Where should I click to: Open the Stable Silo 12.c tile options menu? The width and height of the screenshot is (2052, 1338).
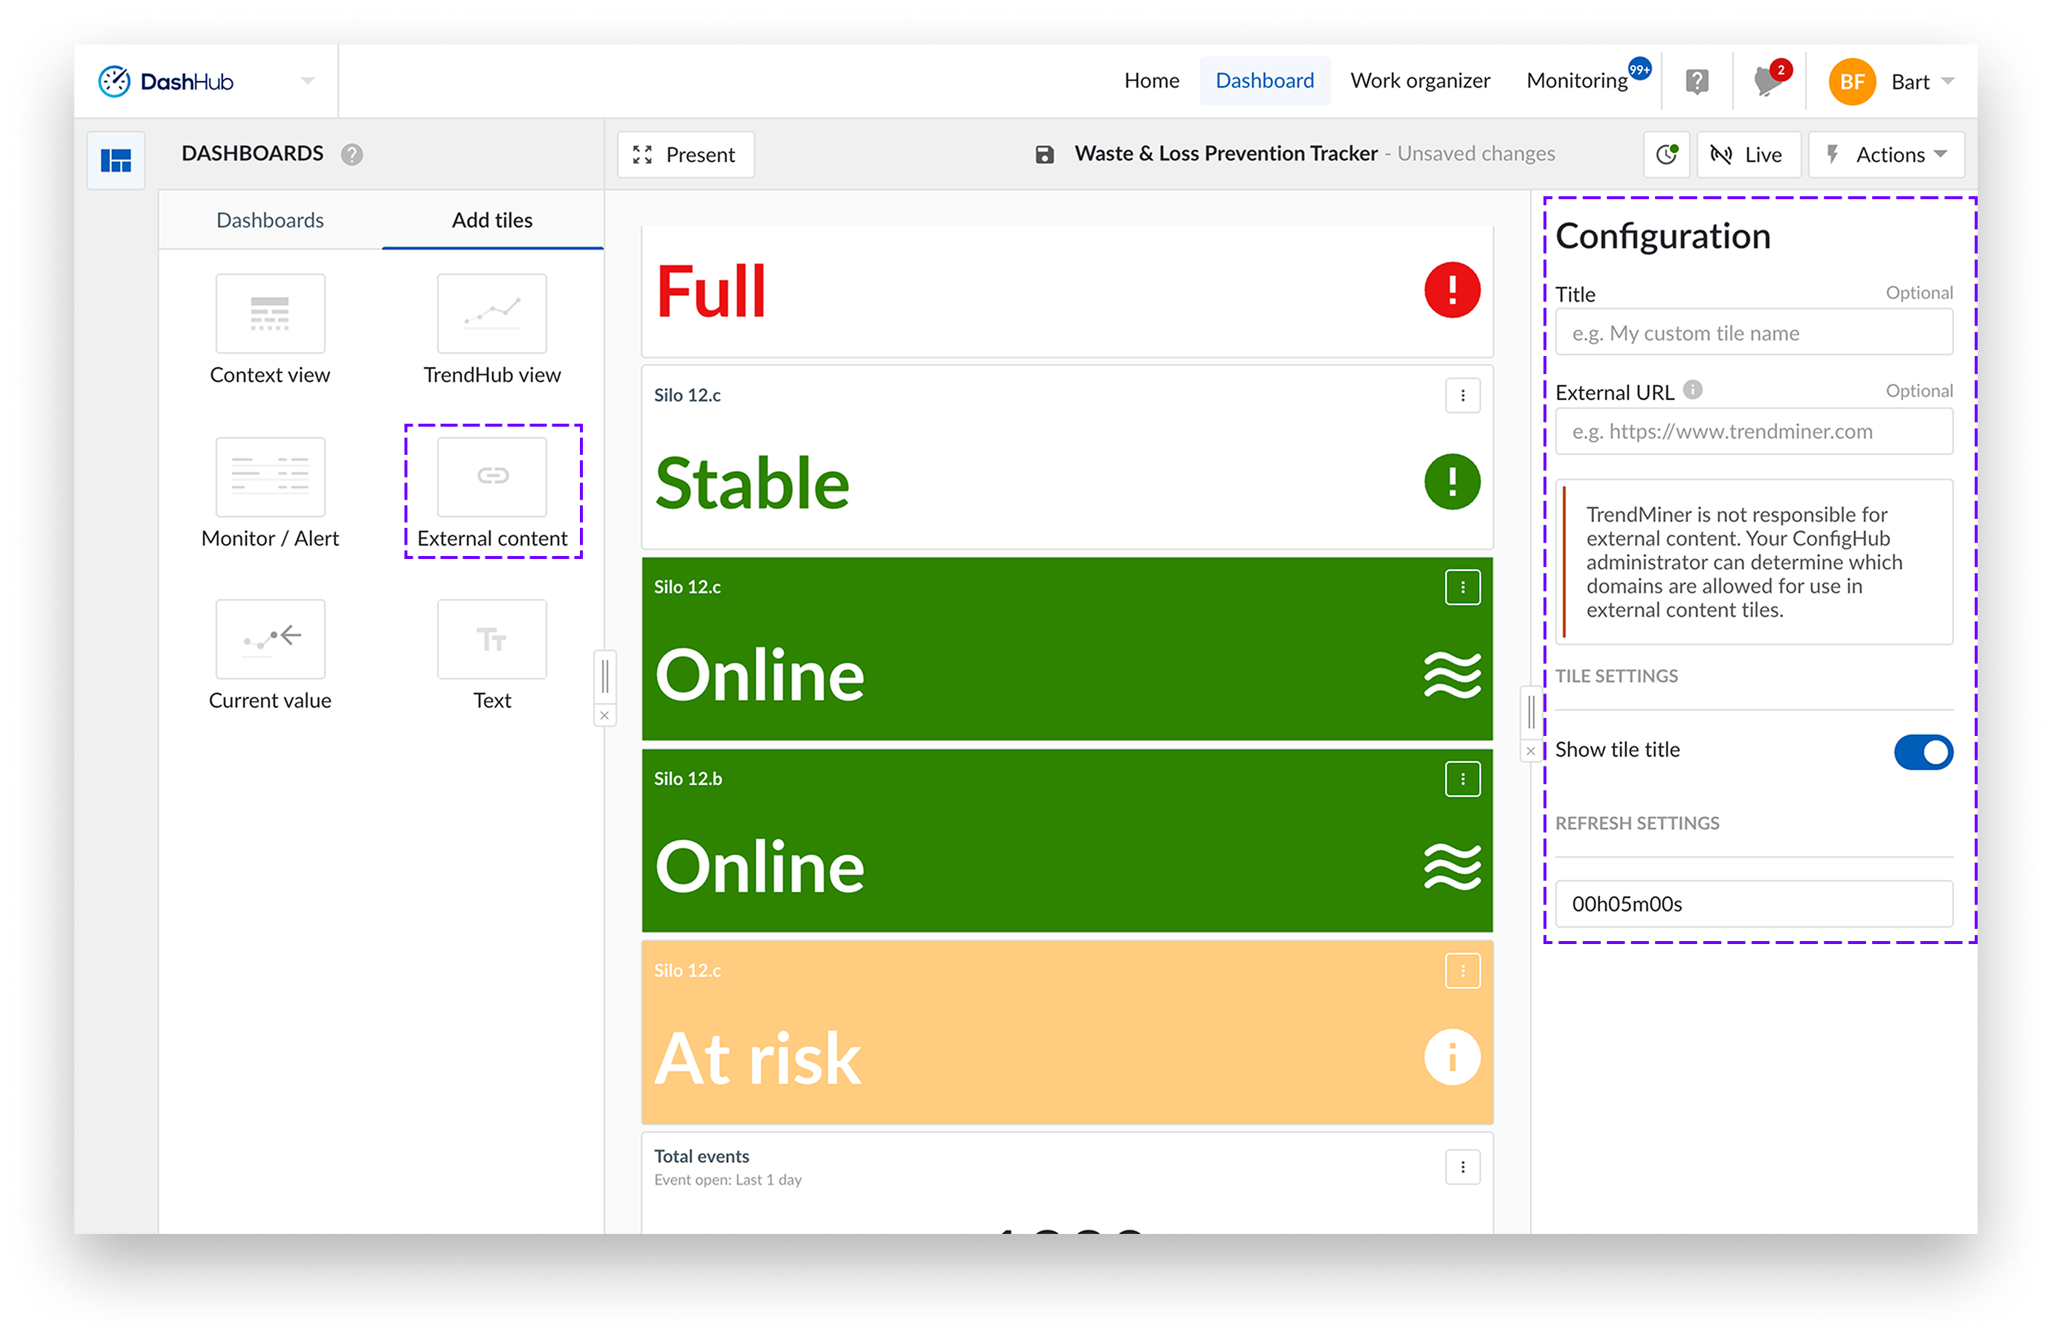1462,395
